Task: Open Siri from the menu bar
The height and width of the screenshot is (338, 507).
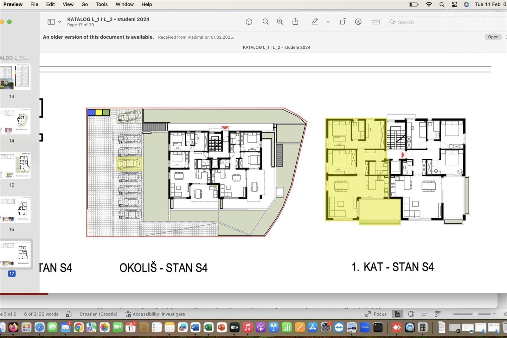Action: (x=466, y=4)
